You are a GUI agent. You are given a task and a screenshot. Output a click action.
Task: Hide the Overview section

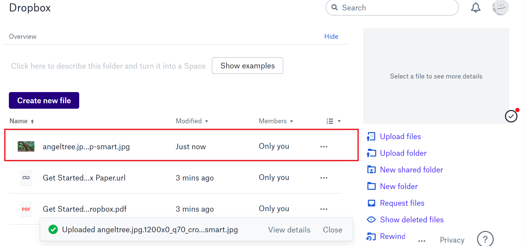point(331,36)
